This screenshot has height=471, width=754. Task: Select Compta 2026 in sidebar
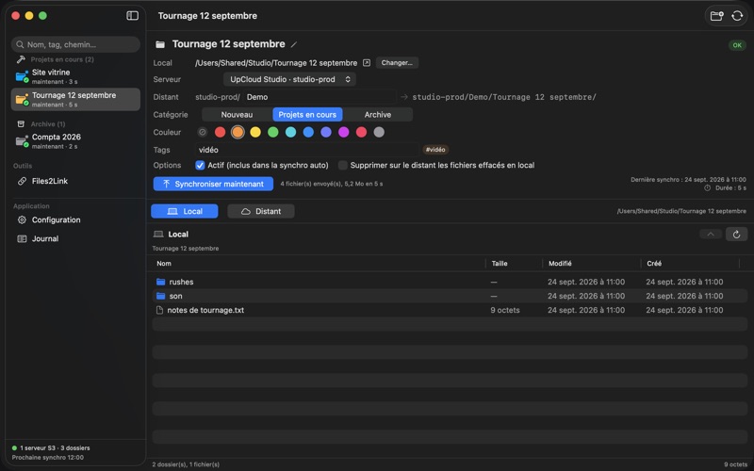tap(75, 141)
